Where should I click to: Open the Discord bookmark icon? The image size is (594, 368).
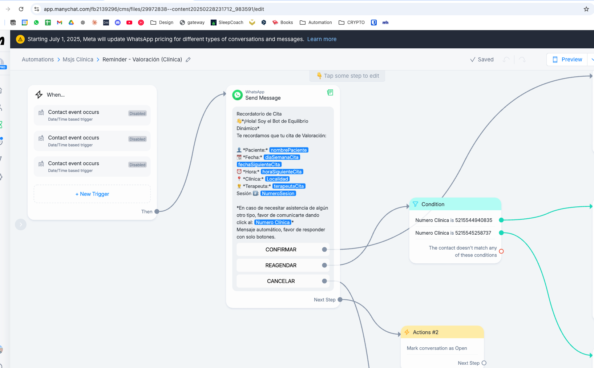[118, 23]
